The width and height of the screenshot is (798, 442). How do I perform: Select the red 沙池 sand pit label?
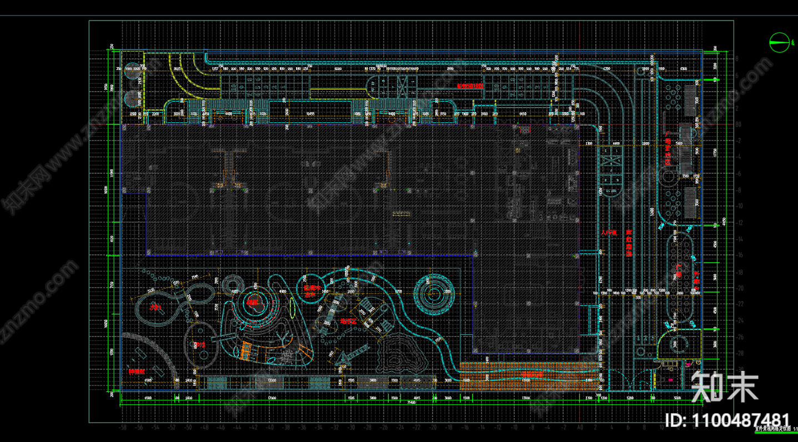click(200, 345)
